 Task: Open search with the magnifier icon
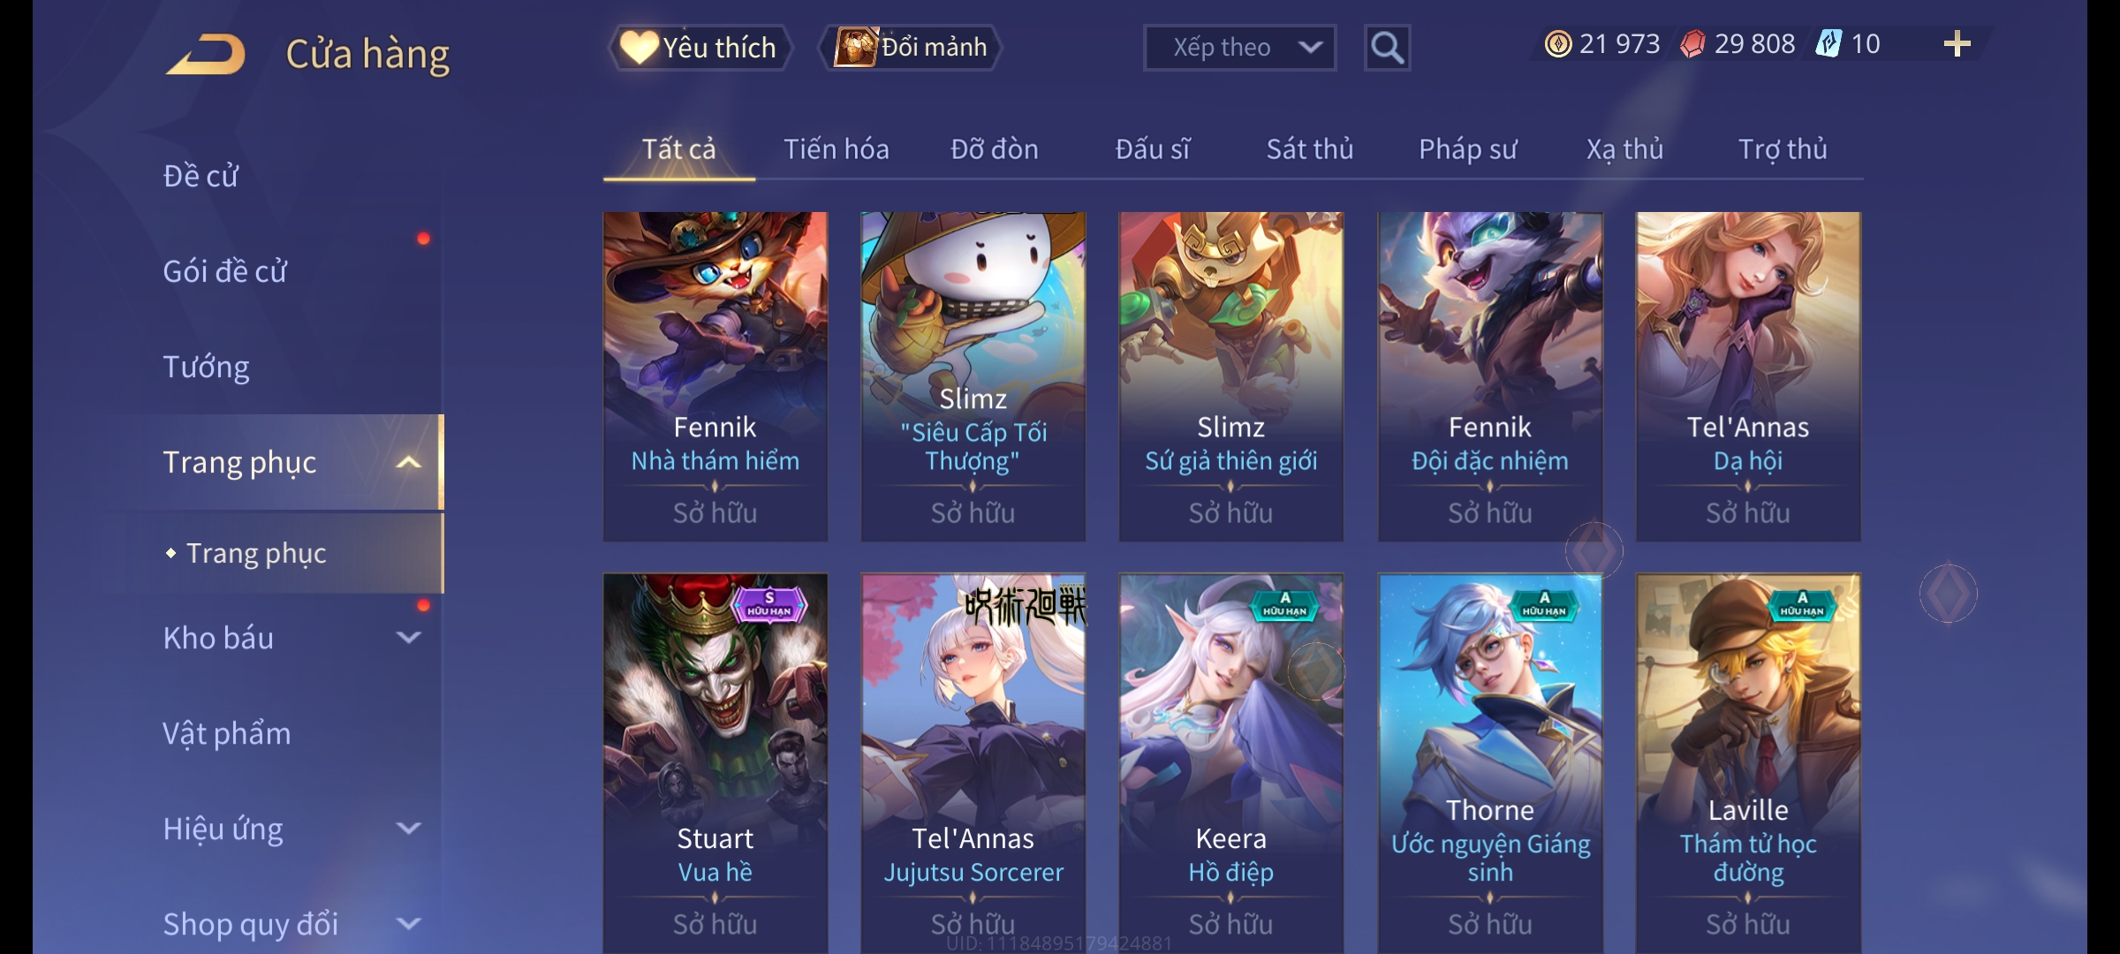[x=1387, y=48]
